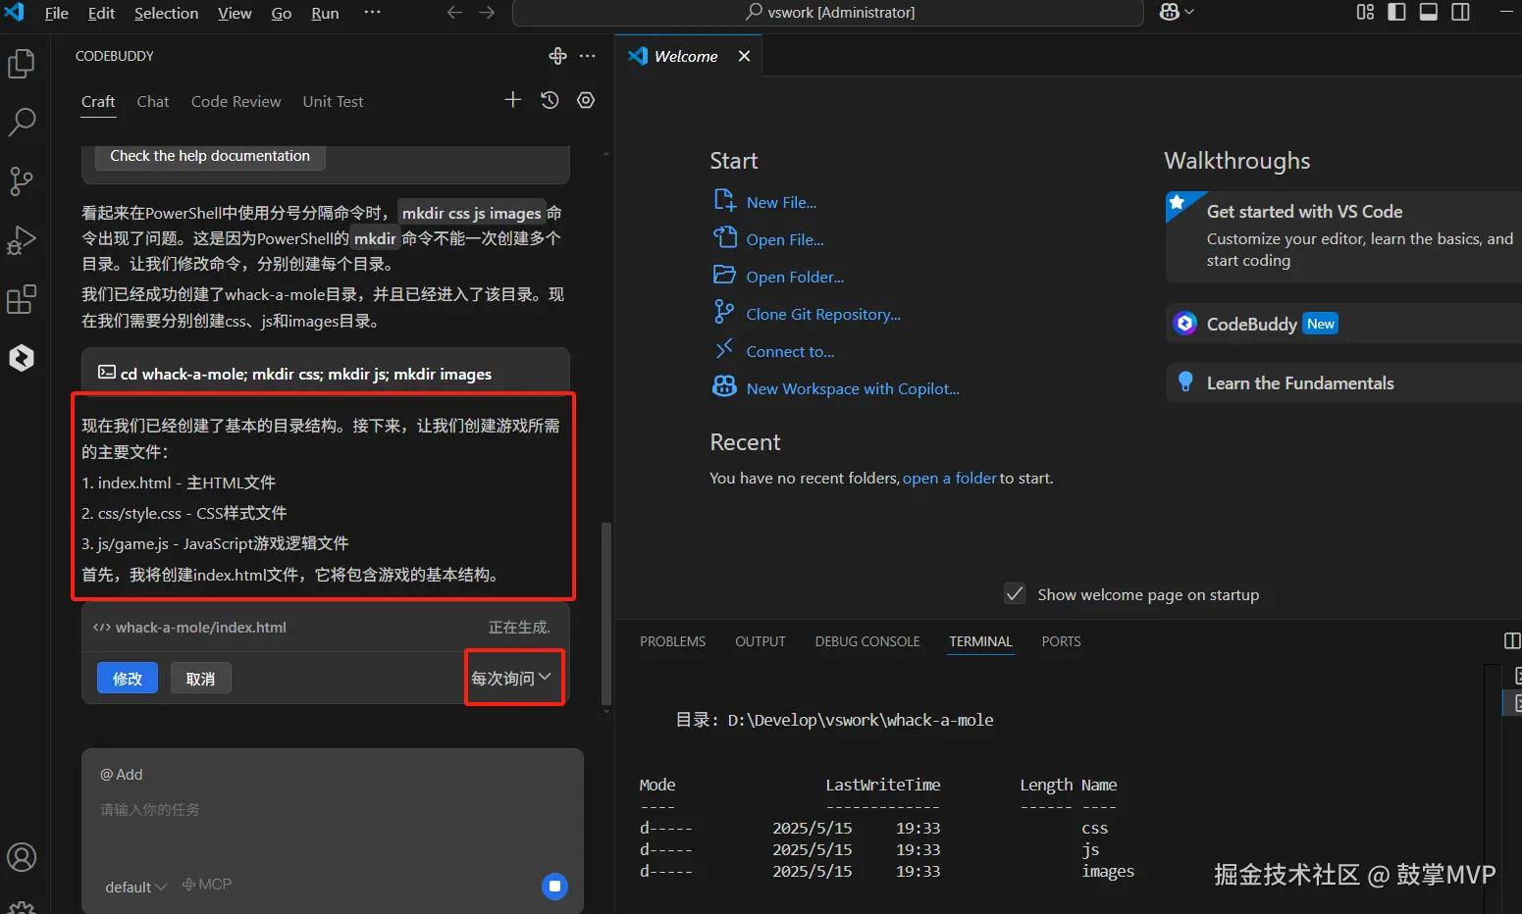Close the Welcome tab

click(x=744, y=56)
